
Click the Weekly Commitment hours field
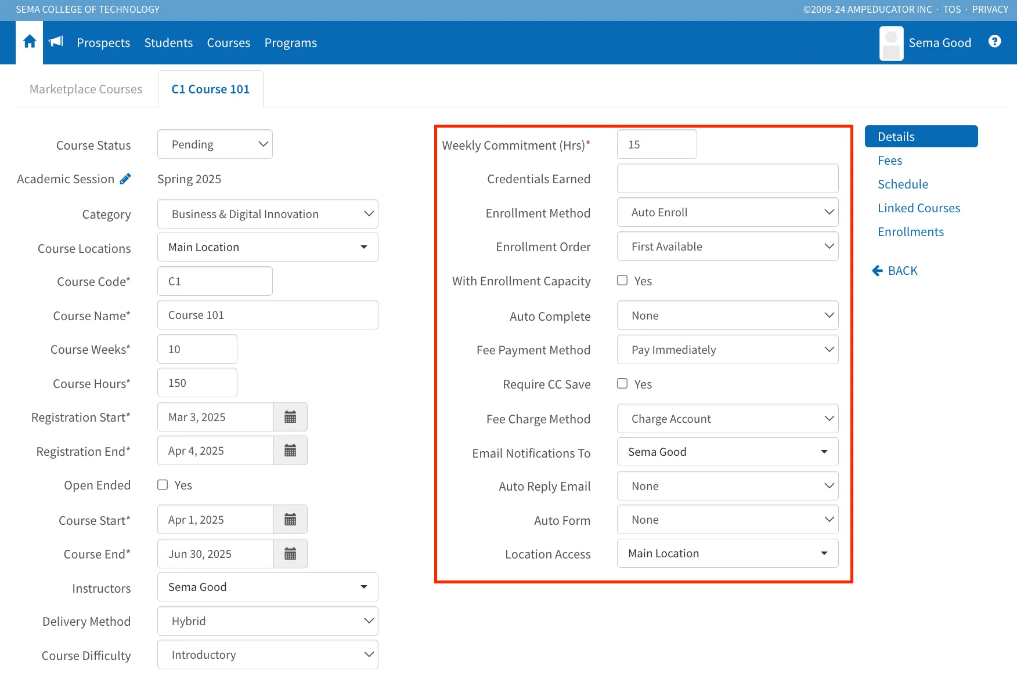(657, 144)
